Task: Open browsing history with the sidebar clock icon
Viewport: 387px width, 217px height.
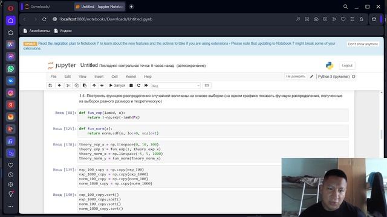Action: [x=11, y=175]
